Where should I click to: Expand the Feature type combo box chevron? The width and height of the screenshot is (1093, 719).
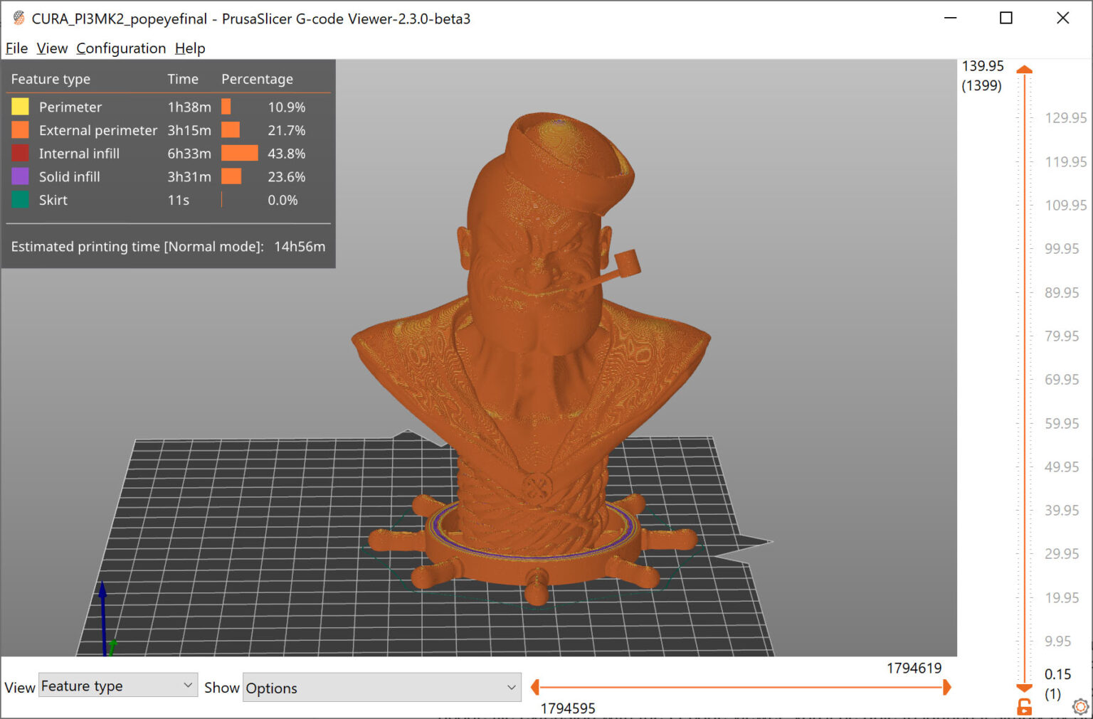point(187,685)
